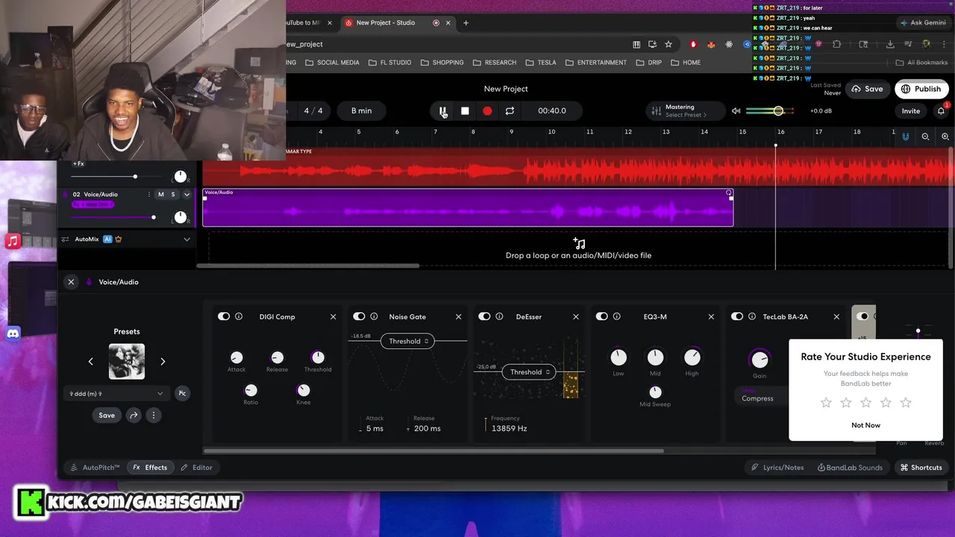This screenshot has width=955, height=537.
Task: Expand the Voice/Audio track options chevron
Action: pyautogui.click(x=187, y=195)
